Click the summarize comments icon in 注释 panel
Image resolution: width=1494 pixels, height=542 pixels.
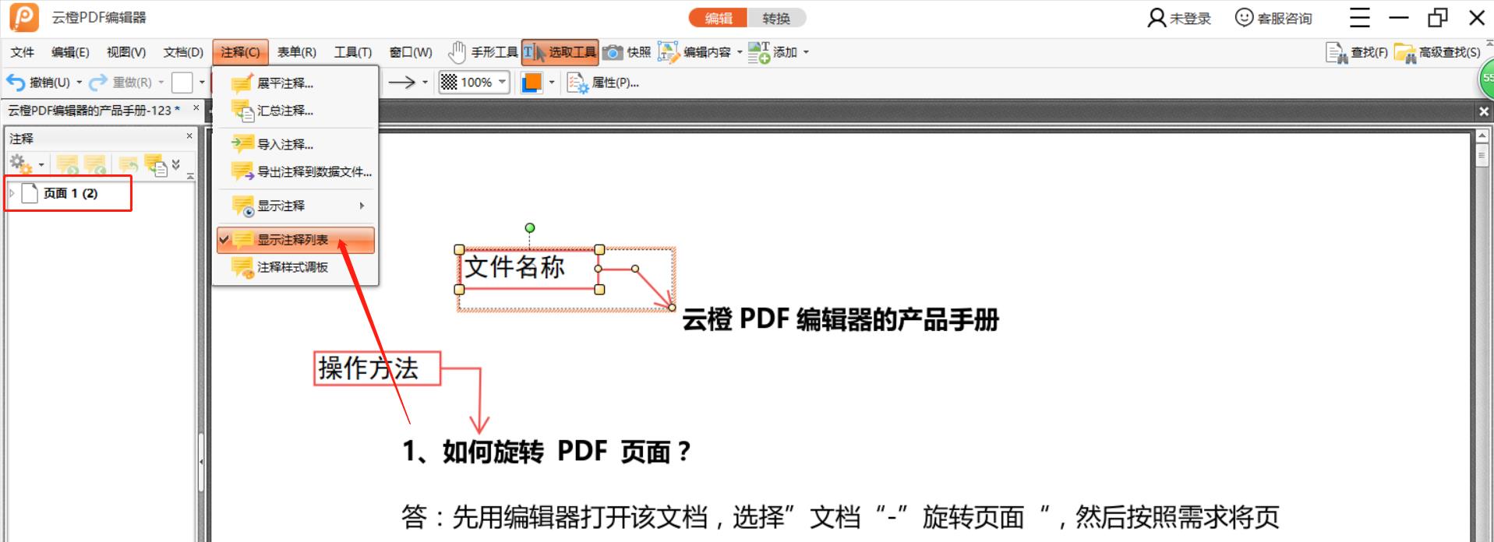point(156,164)
